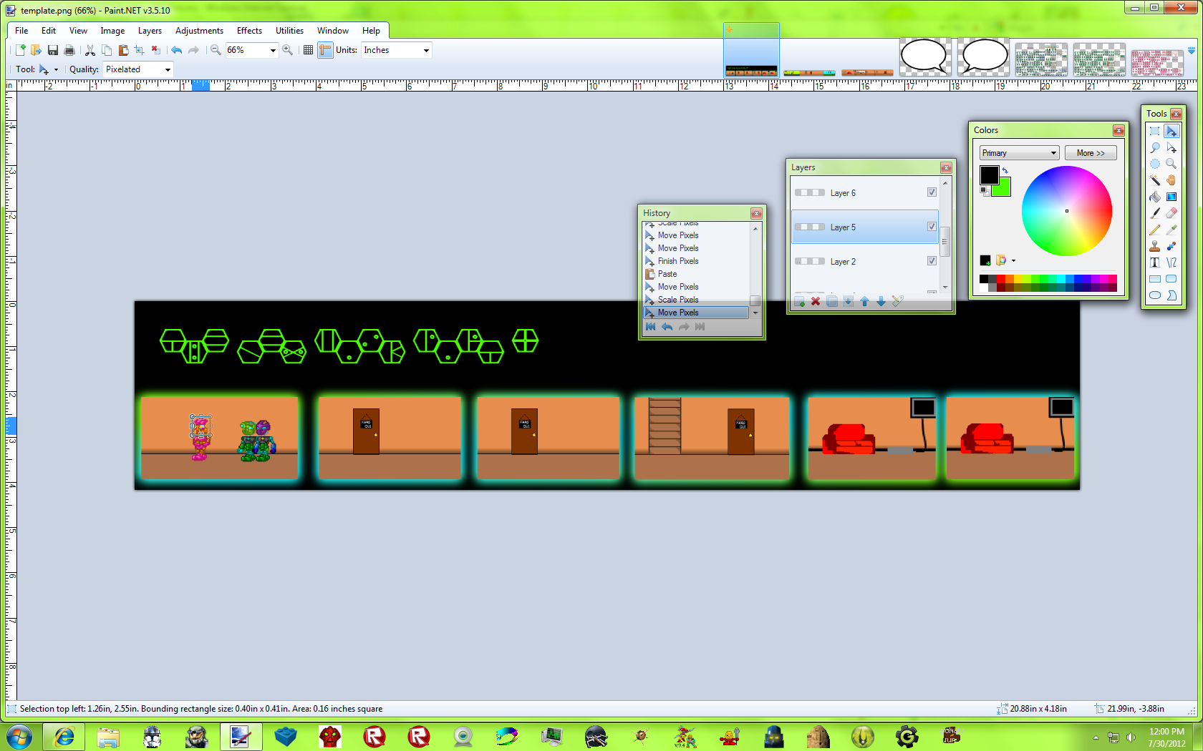Open Internet Explorer from the taskbar

(64, 736)
